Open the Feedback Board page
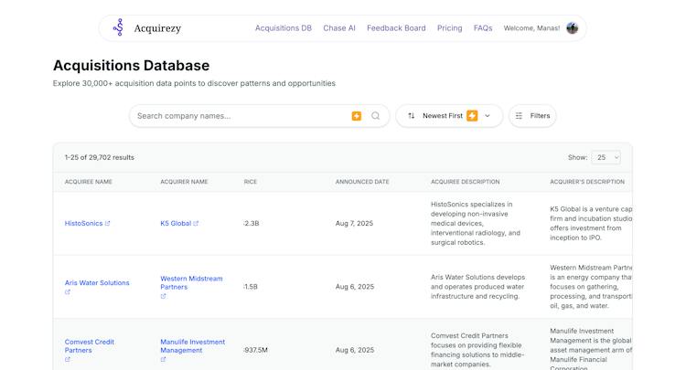 tap(396, 28)
